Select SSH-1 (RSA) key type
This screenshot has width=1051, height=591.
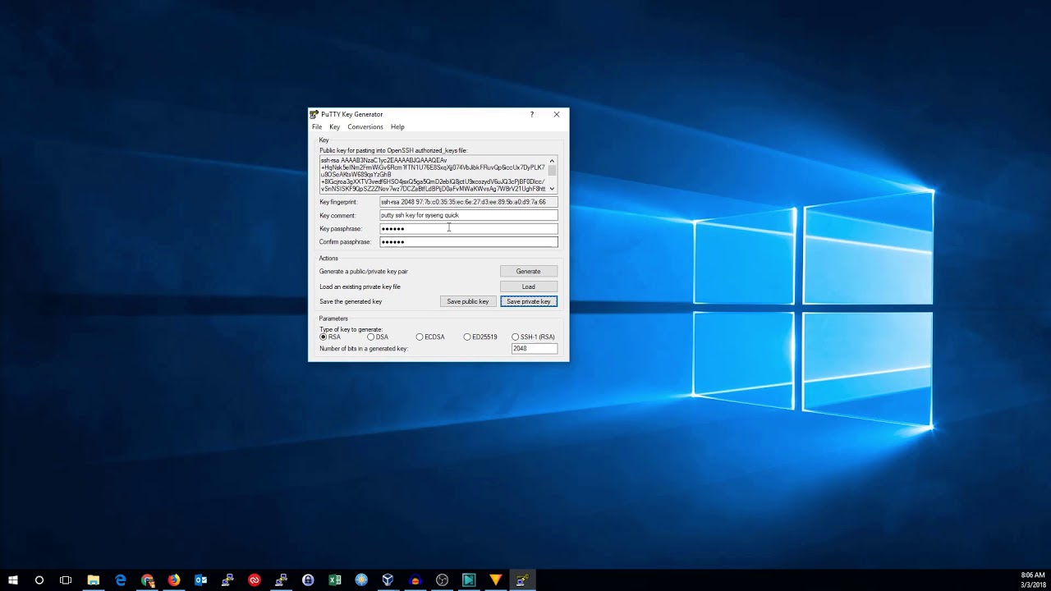click(x=533, y=337)
